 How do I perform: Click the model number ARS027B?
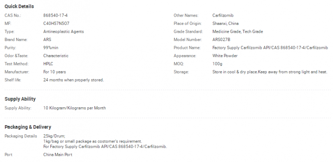pos(221,39)
